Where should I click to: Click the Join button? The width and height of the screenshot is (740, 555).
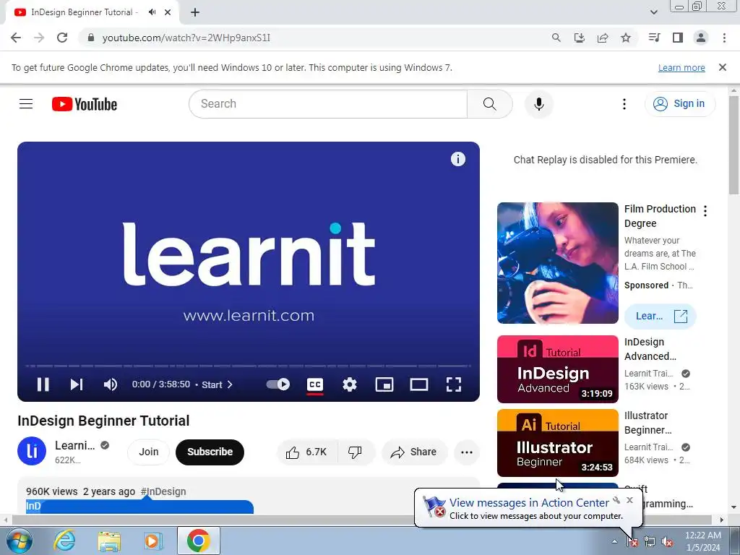149,452
